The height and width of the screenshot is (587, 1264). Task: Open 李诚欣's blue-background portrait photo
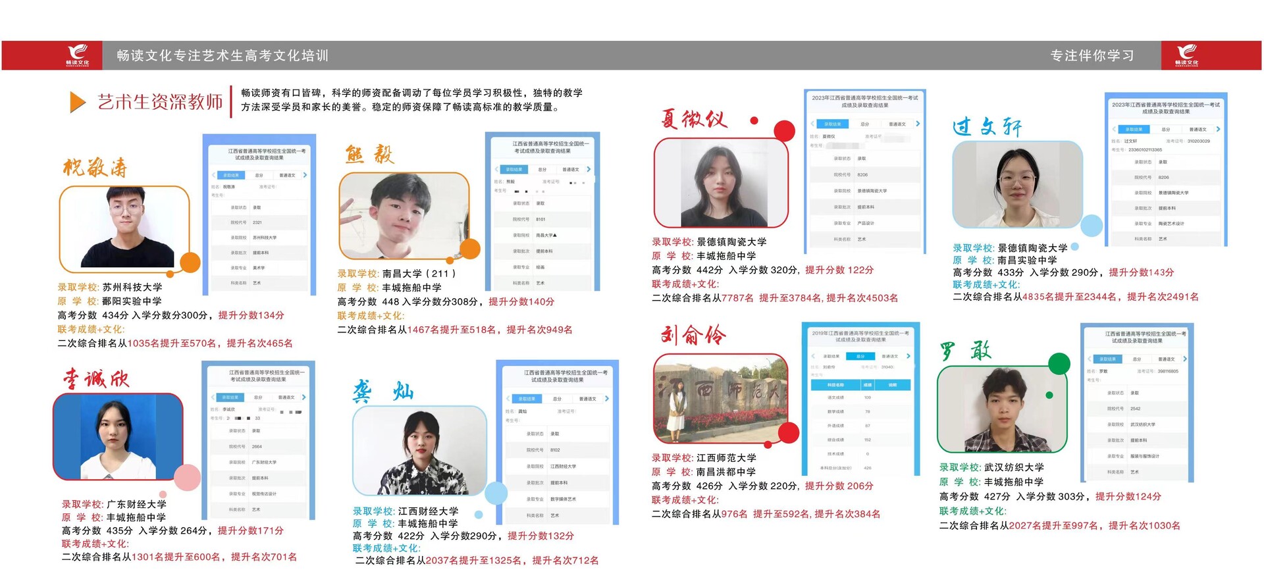[x=118, y=436]
